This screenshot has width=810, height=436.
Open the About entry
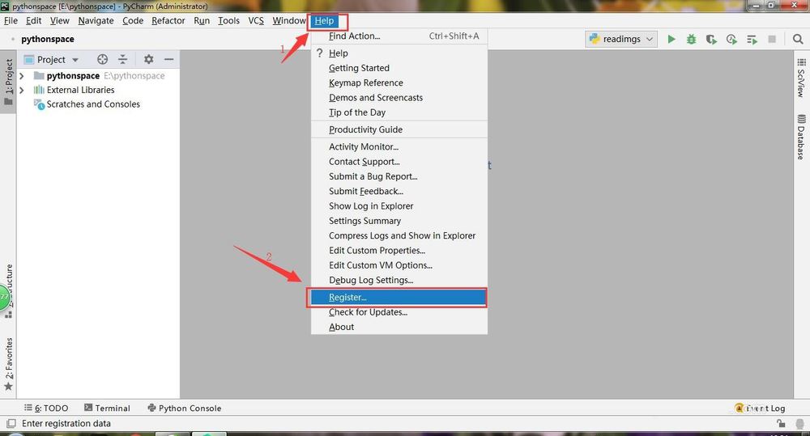[x=399, y=327]
